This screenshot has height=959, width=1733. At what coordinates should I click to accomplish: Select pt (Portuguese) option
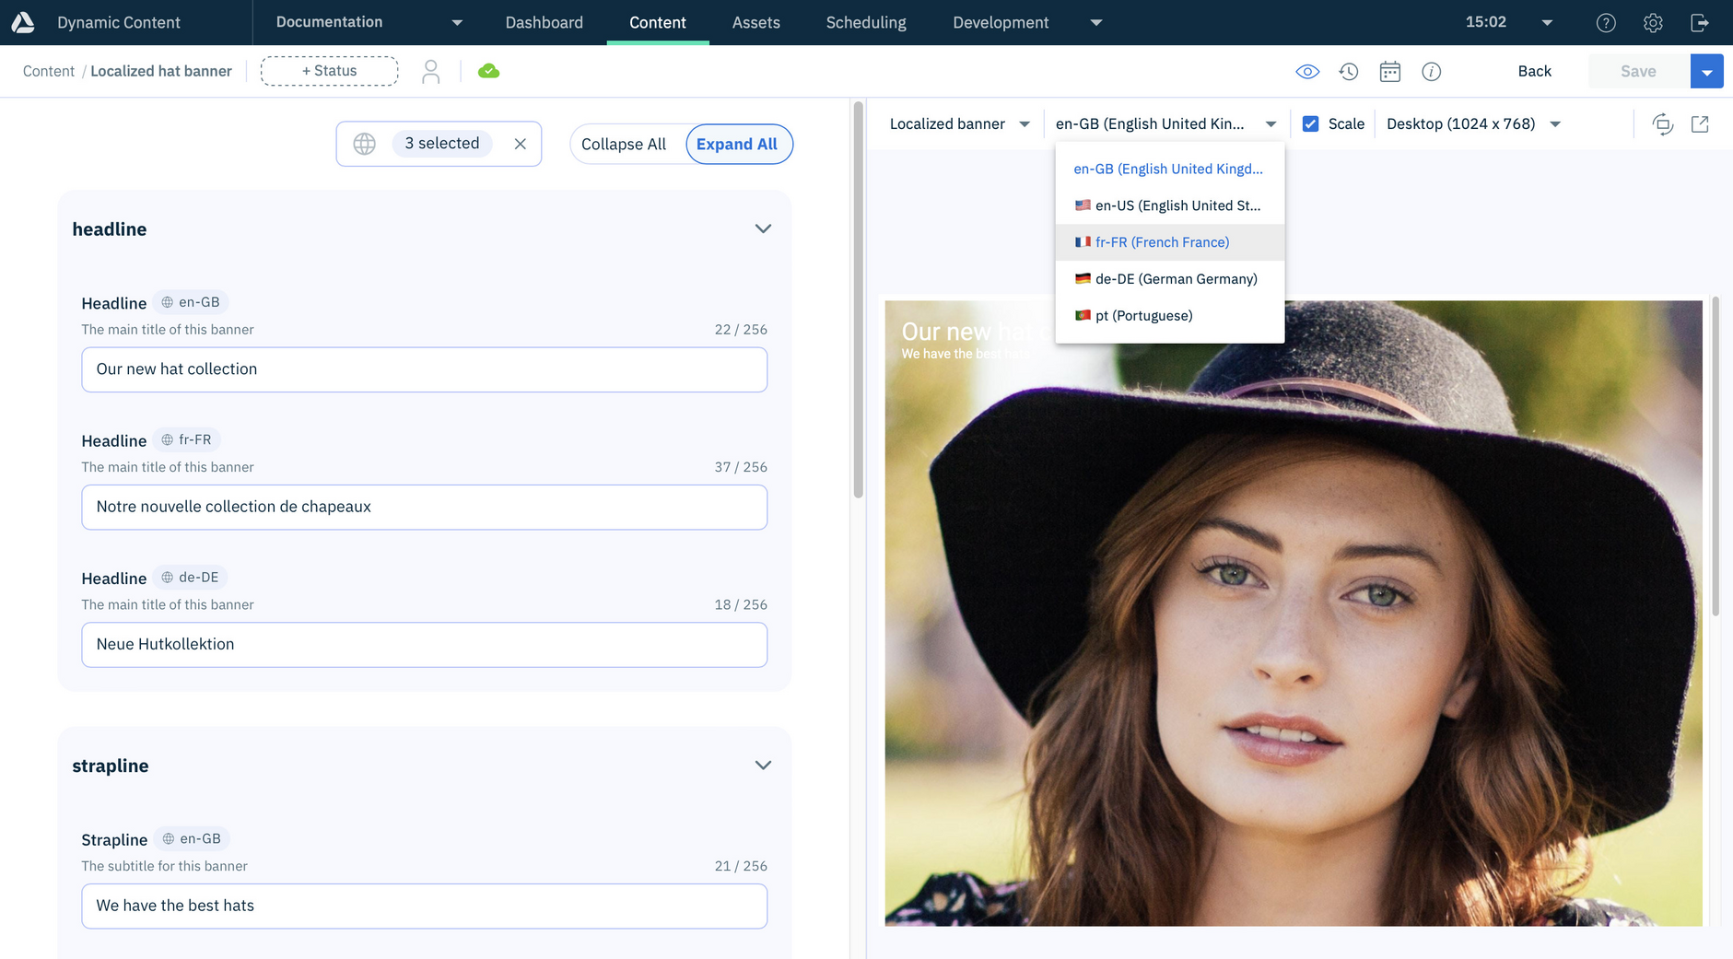pos(1170,316)
